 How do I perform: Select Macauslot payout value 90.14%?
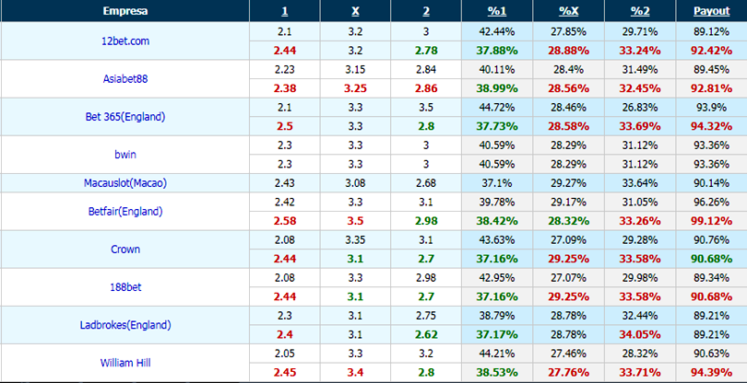click(x=712, y=183)
